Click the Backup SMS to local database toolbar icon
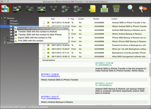Image resolution: width=151 pixels, height=109 pixels. click(x=5, y=9)
